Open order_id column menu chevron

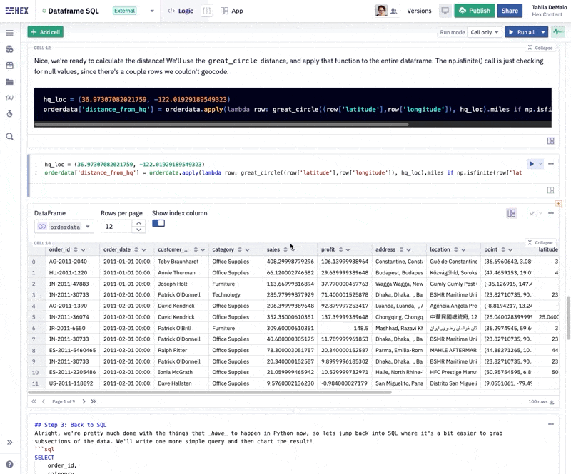[x=83, y=250]
